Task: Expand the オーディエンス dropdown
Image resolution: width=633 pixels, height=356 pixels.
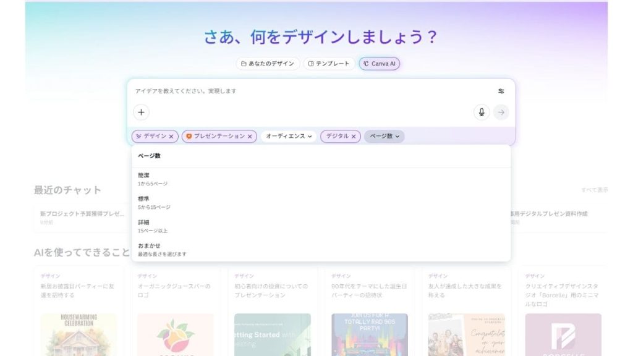Action: [289, 136]
